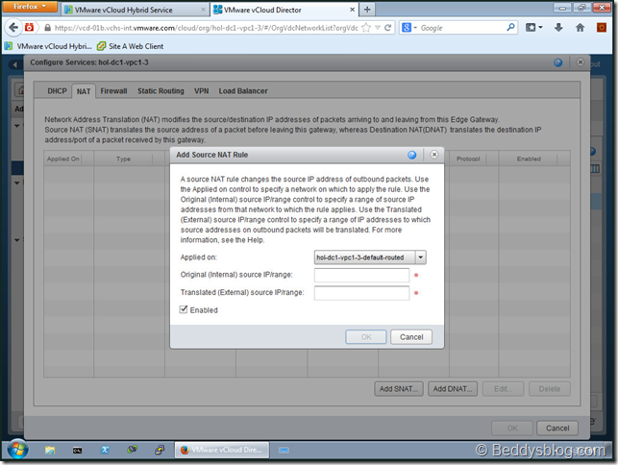Viewport: 618px width, 465px height.
Task: Switch to Load Balancer tab
Action: (x=243, y=91)
